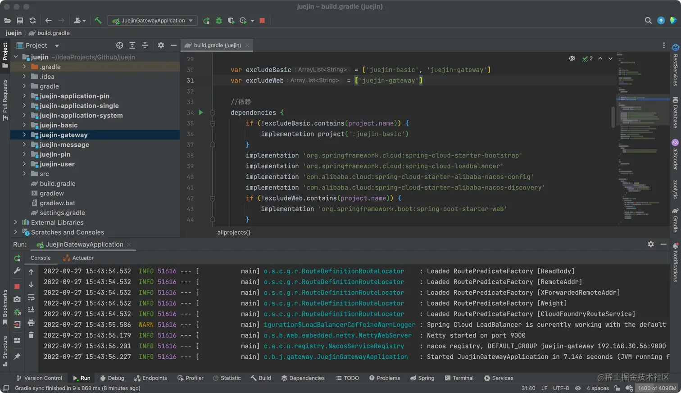Open Run panel gear settings
Viewport: 681px width, 393px height.
[x=651, y=244]
